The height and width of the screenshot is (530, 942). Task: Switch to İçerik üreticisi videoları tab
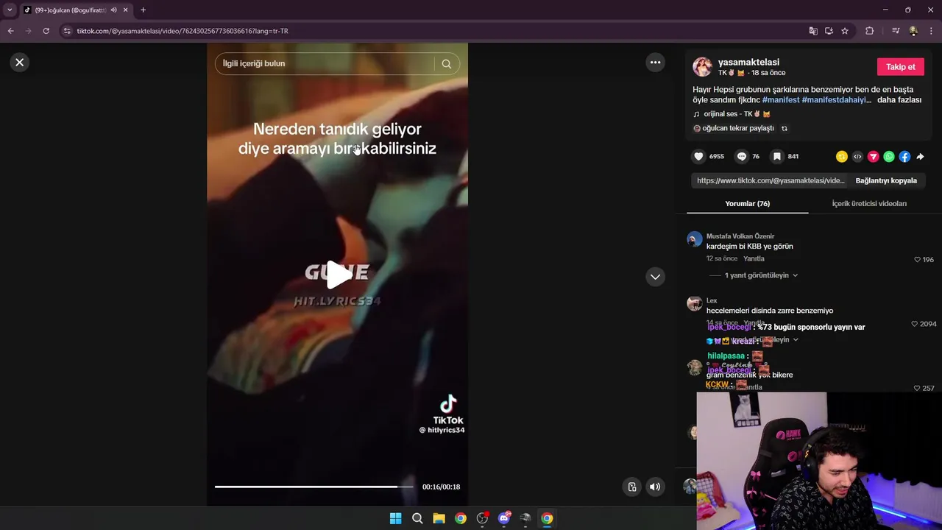pos(869,203)
